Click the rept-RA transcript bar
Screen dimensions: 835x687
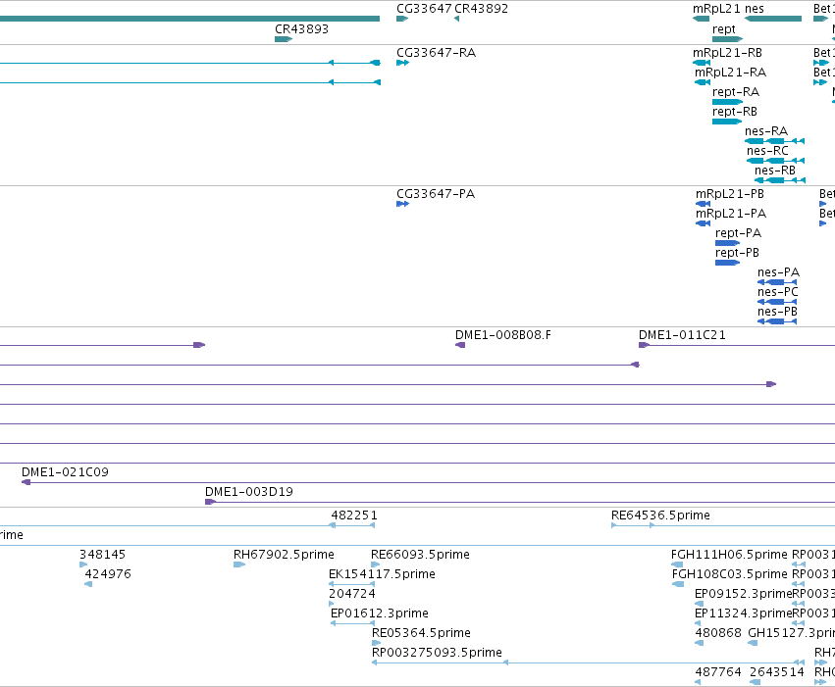(727, 102)
